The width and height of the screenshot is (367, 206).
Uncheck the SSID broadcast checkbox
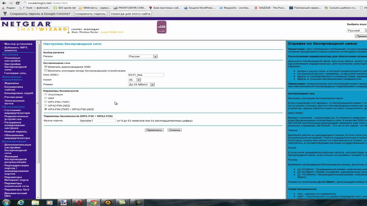(x=46, y=67)
